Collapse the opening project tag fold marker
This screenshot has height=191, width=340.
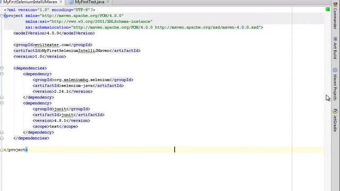2,15
